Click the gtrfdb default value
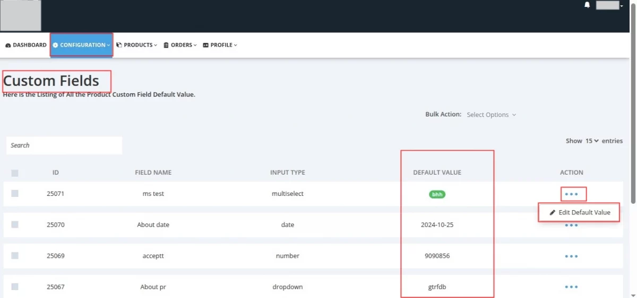 [437, 287]
